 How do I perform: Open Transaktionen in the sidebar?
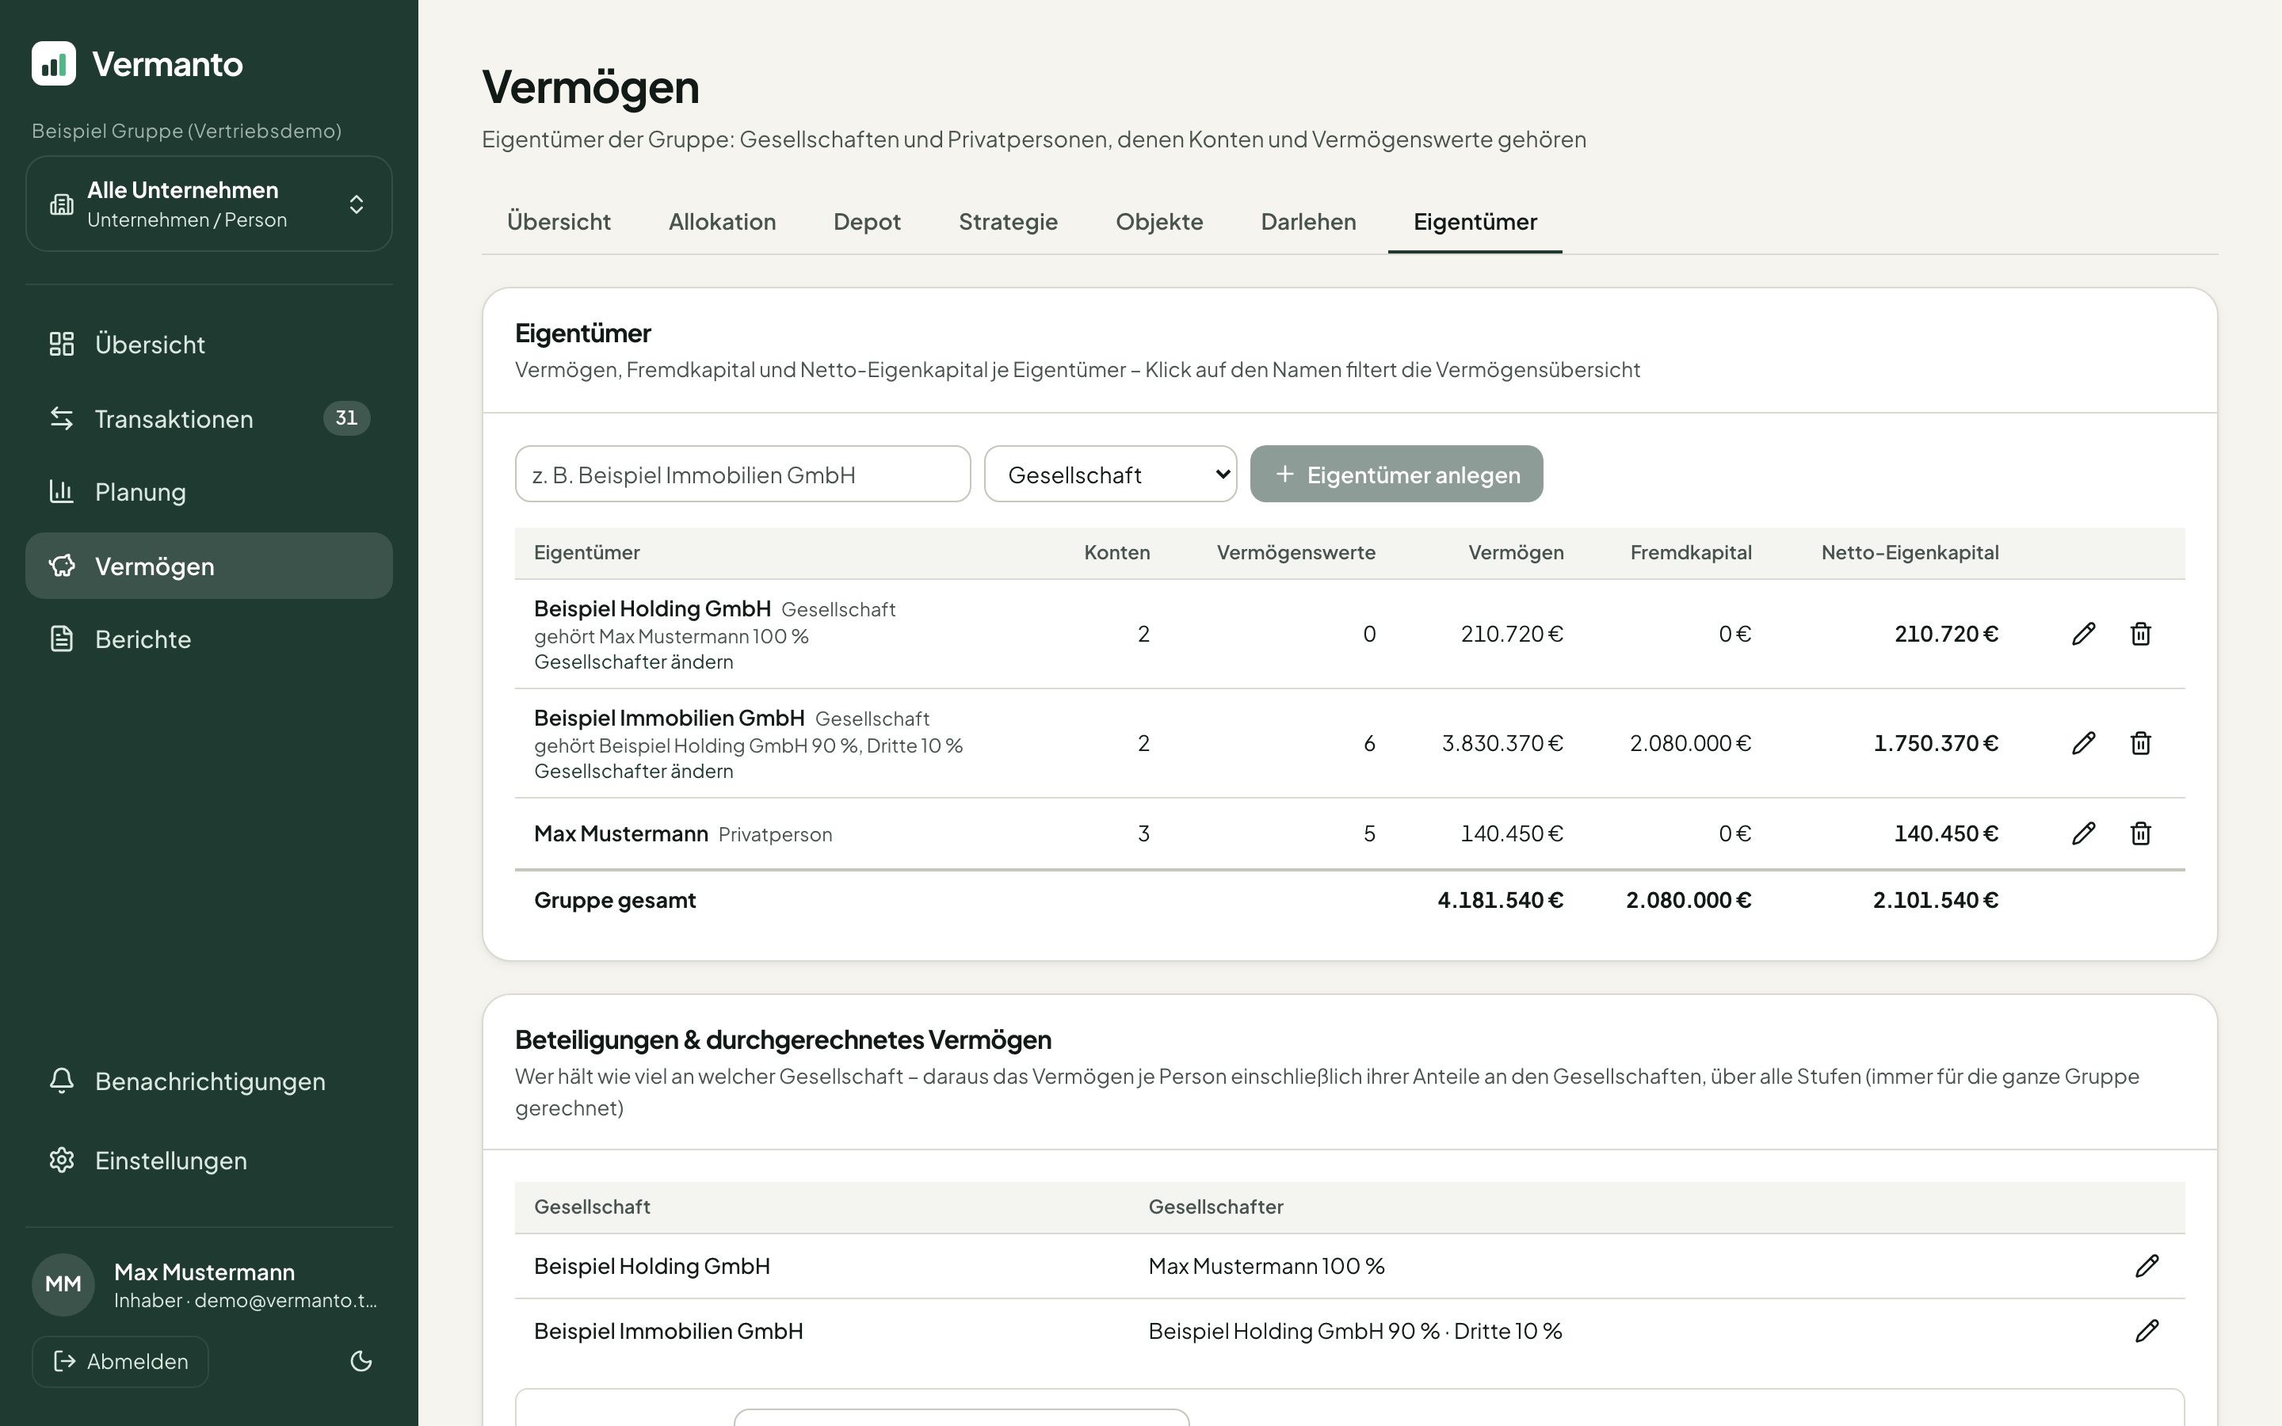pos(208,419)
